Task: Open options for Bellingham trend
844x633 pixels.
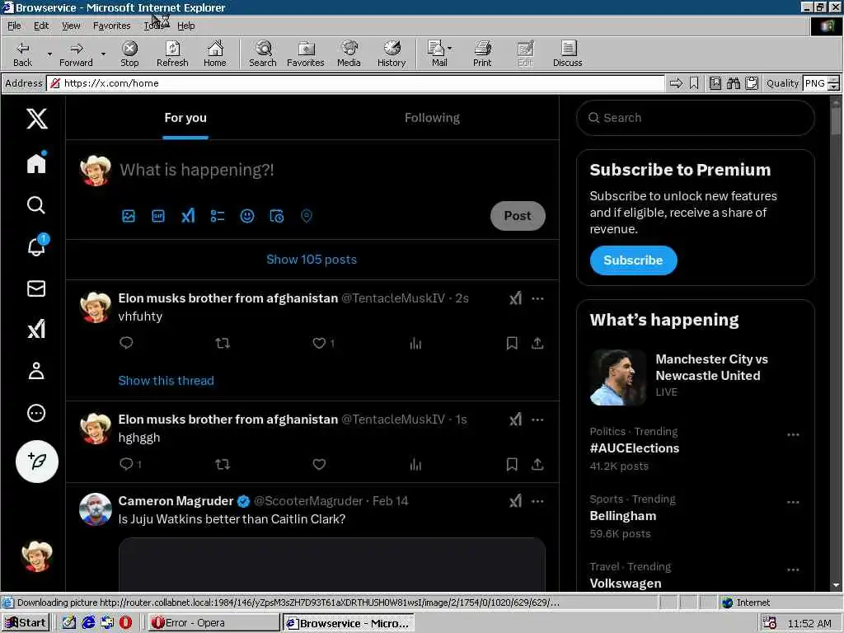Action: [793, 502]
